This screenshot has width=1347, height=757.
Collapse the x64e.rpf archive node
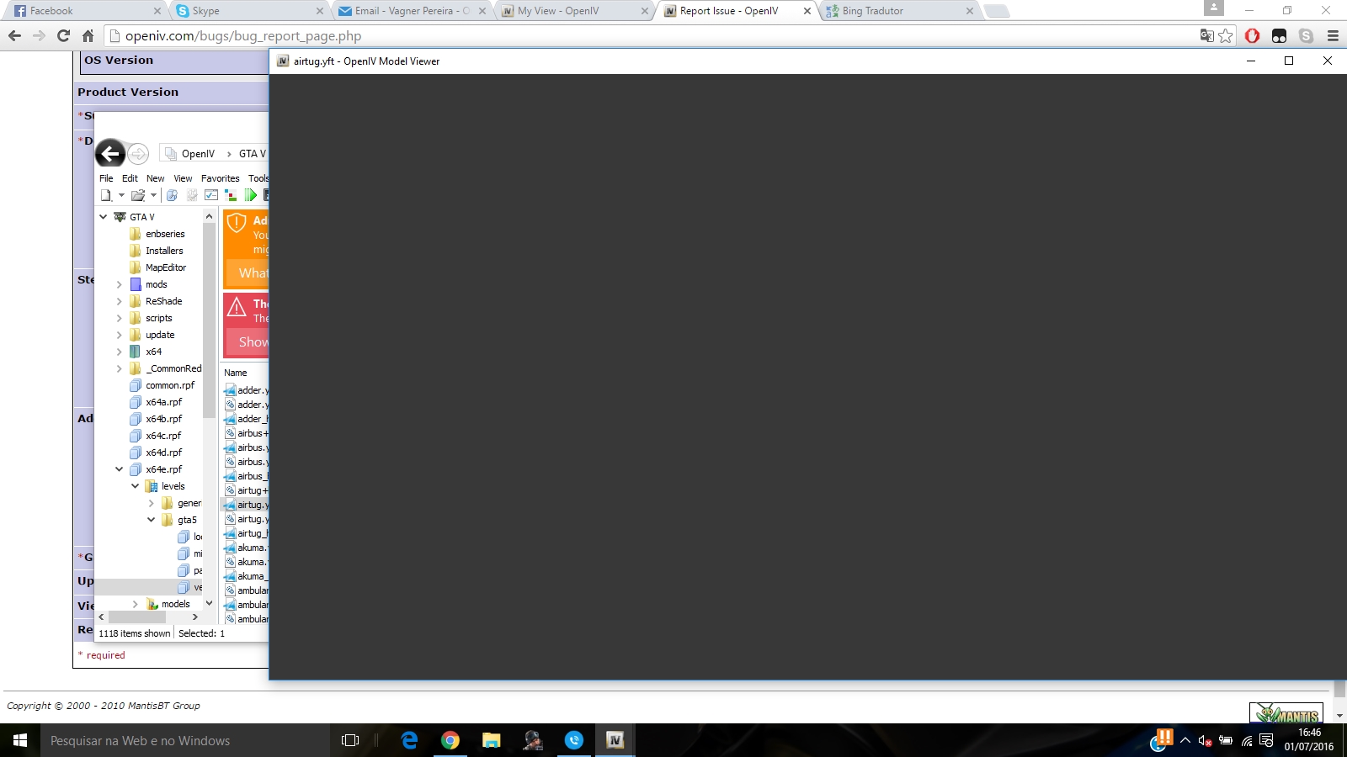pos(119,469)
